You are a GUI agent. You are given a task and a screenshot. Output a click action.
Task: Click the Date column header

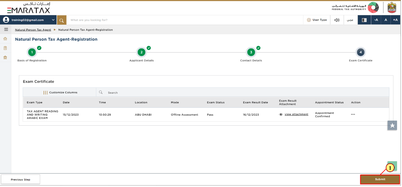pos(66,102)
